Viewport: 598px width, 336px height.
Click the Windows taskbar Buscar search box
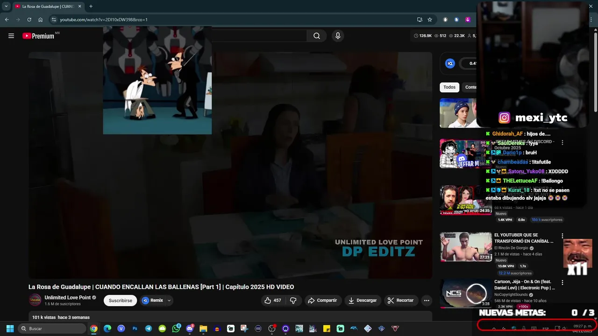coord(52,329)
